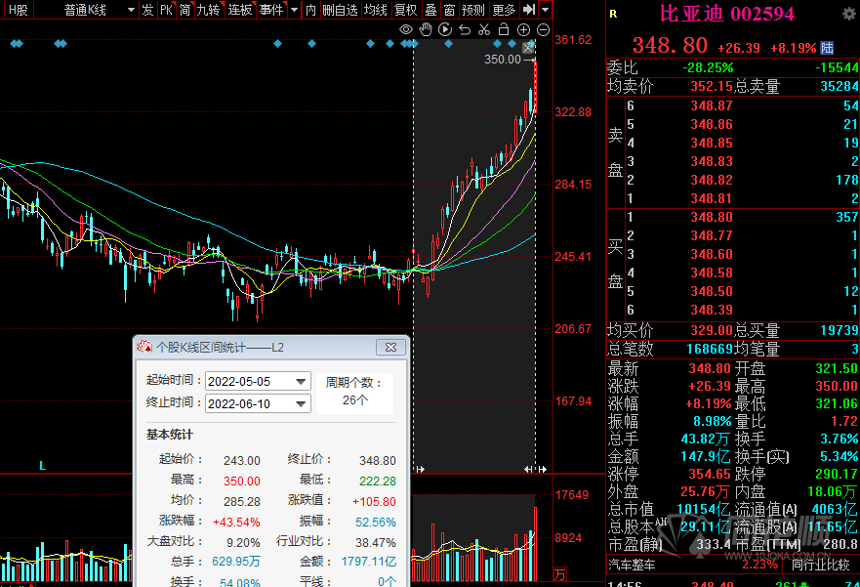Close the 个股K线区间统计 dialog
Image resolution: width=860 pixels, height=587 pixels.
[x=390, y=348]
